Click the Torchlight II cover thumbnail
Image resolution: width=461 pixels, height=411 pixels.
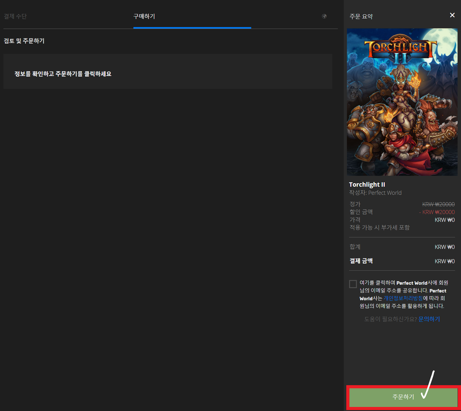[x=402, y=102]
